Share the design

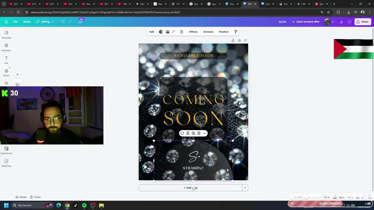coord(362,22)
